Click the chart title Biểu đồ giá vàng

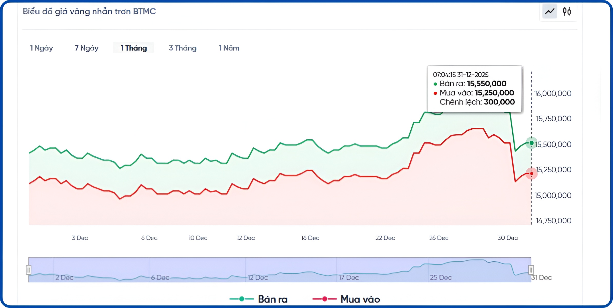[x=89, y=12]
